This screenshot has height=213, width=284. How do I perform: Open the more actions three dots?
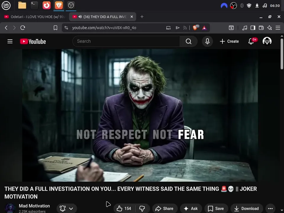pos(270,209)
